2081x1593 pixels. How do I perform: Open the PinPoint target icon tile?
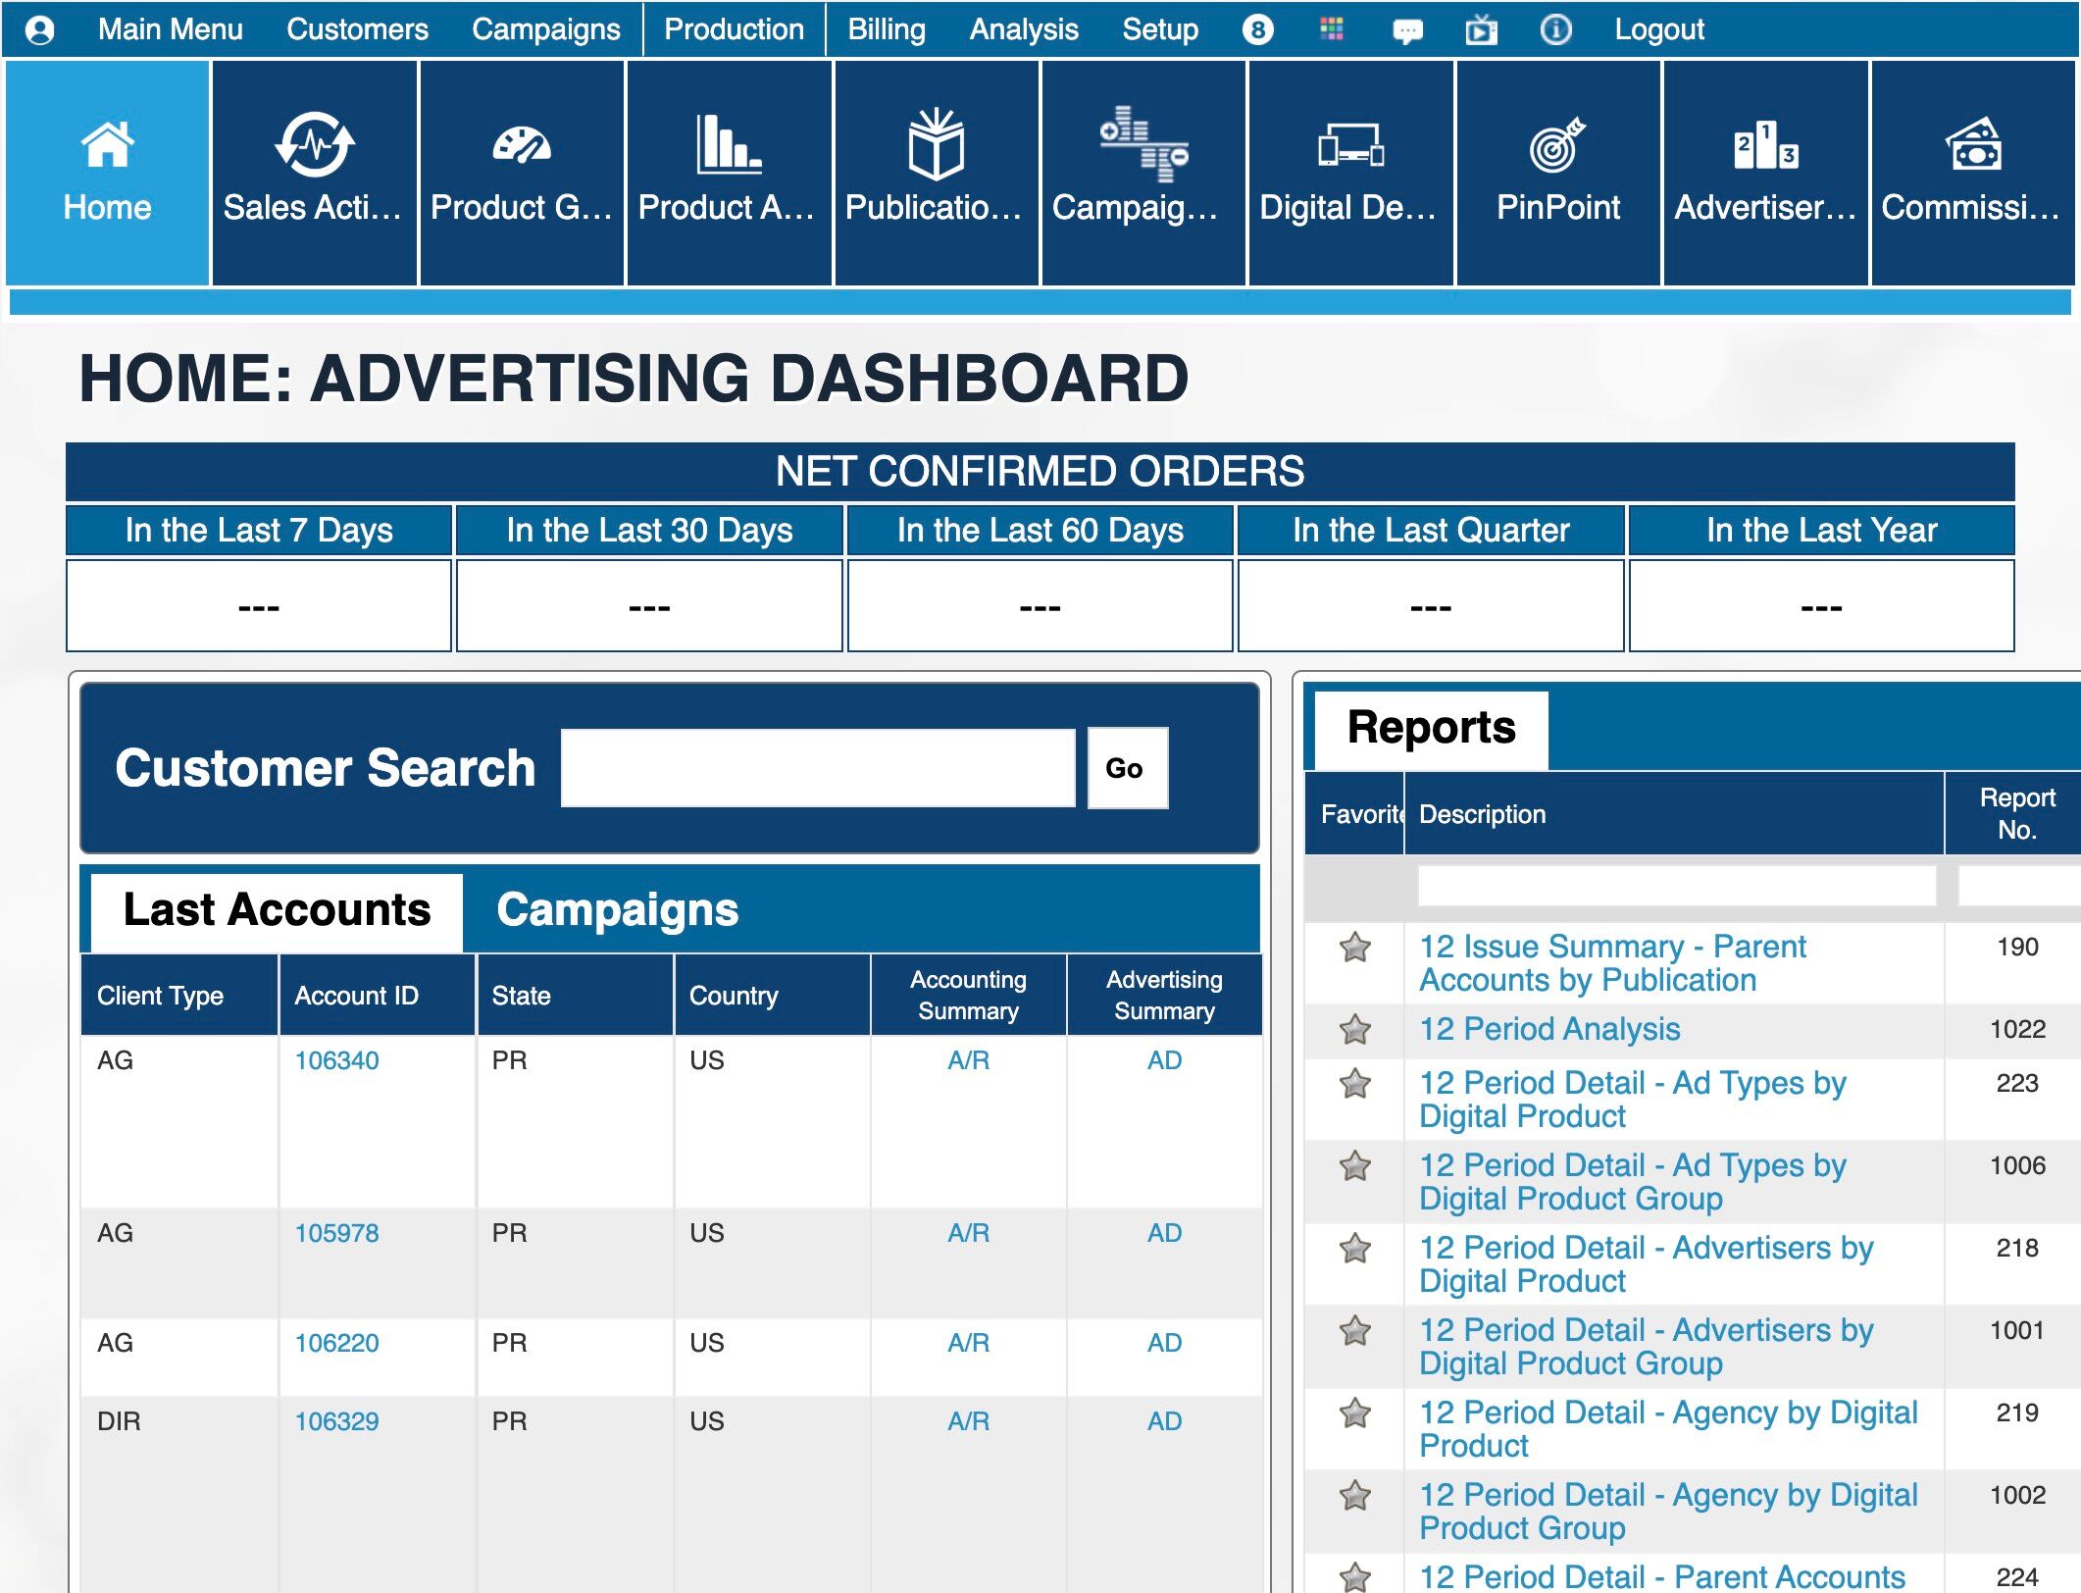pyautogui.click(x=1557, y=145)
